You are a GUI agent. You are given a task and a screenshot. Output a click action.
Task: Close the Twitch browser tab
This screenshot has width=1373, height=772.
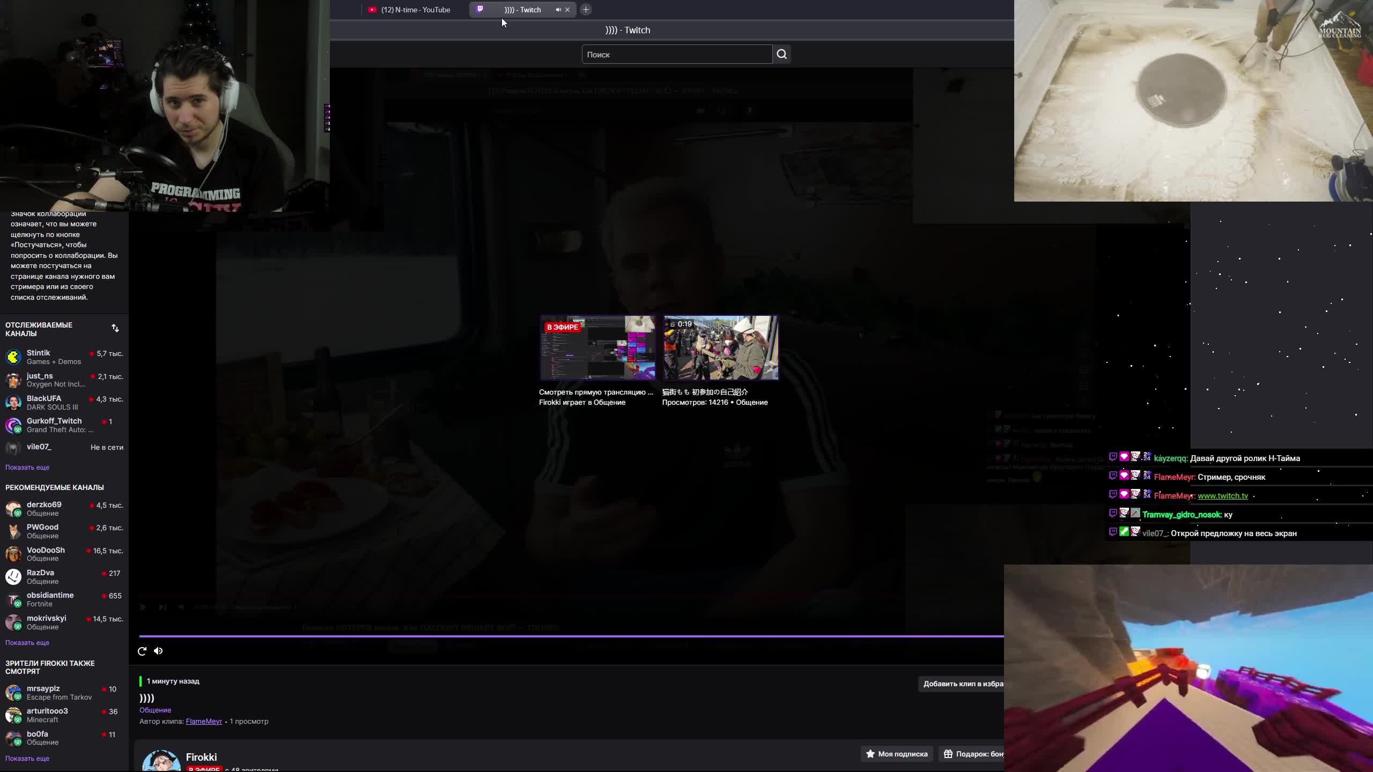(x=567, y=10)
